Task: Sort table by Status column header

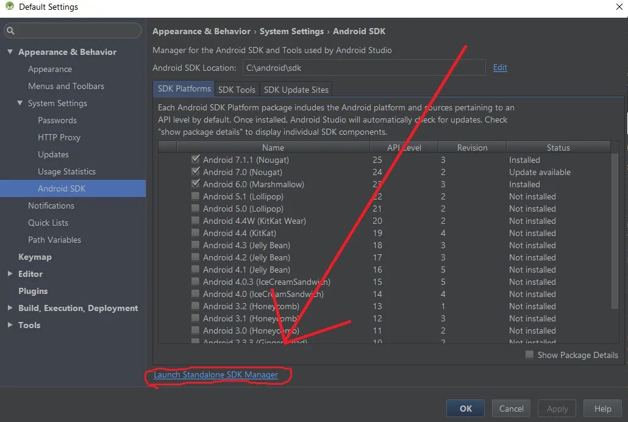Action: coord(558,148)
